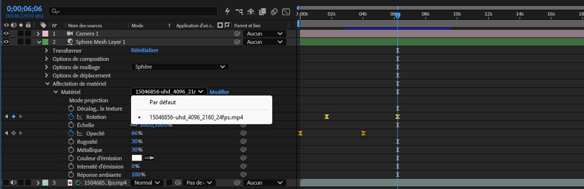
Task: Collapse the Matériel group
Action: (x=56, y=92)
